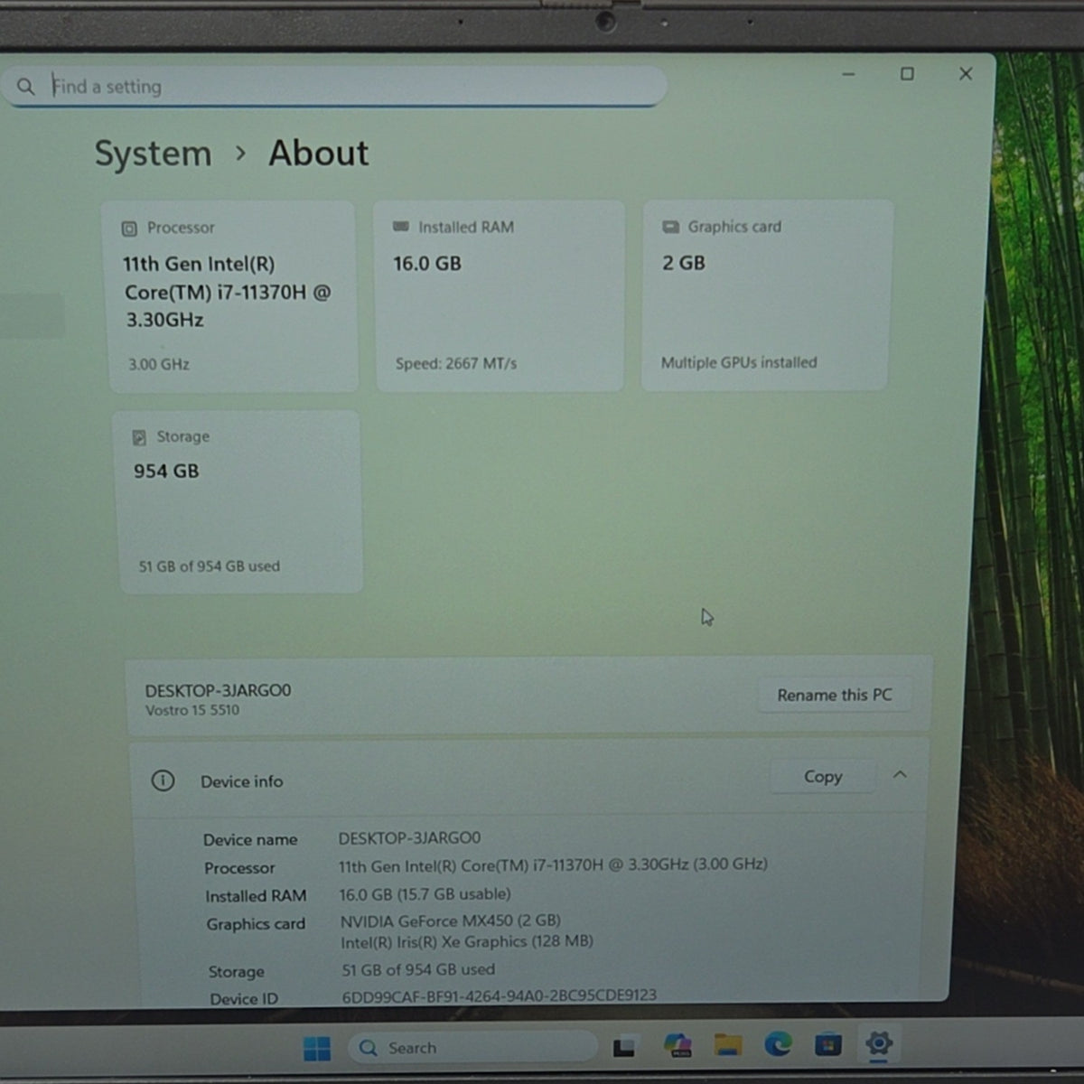
Task: Launch Copilot from the taskbar
Action: point(677,1046)
